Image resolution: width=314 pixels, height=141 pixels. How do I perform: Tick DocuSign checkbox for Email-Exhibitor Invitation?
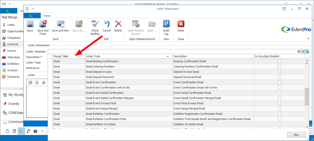pyautogui.click(x=279, y=124)
